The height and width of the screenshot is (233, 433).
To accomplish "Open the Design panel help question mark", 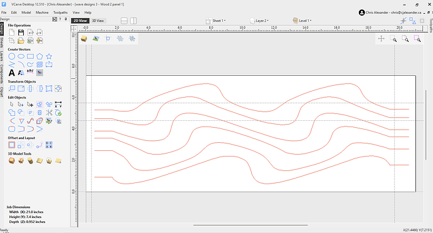I will pos(60,19).
